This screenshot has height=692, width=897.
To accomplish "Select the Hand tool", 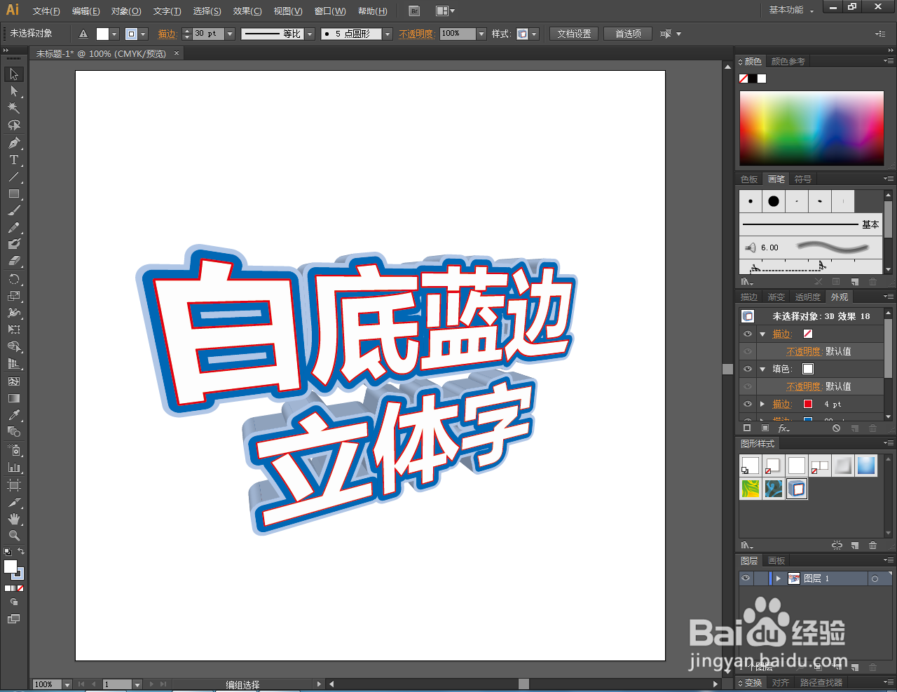I will click(x=13, y=519).
